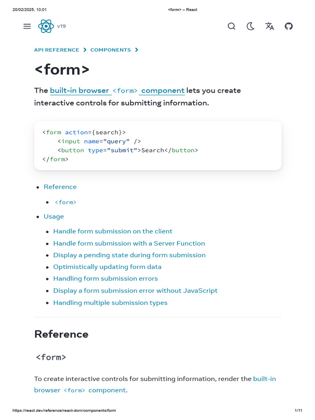This screenshot has width=315, height=420.
Task: Open "Handle form submission on the client"
Action: point(112,231)
